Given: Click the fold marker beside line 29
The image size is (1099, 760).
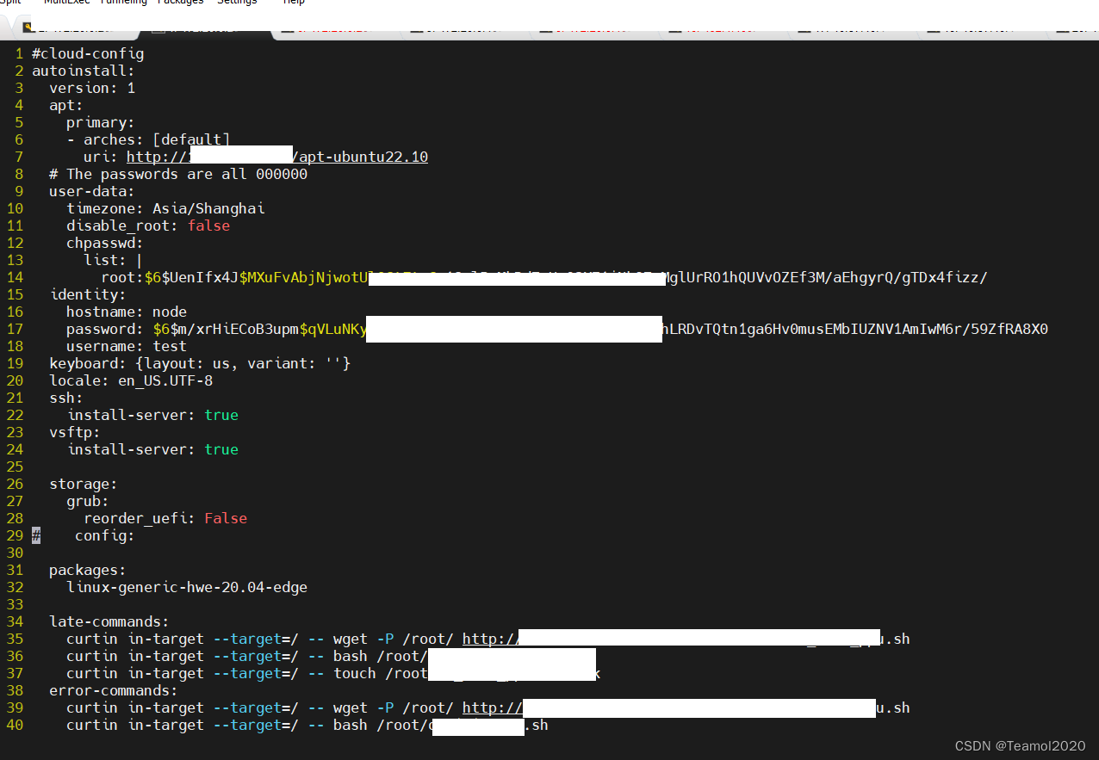Looking at the screenshot, I should click(x=36, y=535).
